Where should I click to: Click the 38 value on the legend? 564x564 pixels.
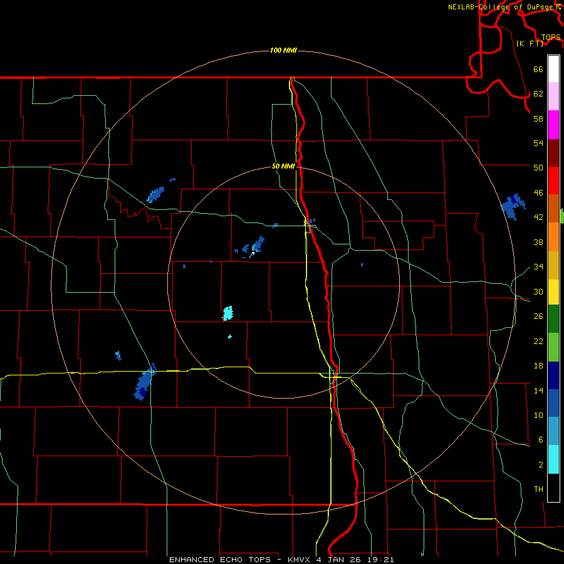[x=538, y=242]
